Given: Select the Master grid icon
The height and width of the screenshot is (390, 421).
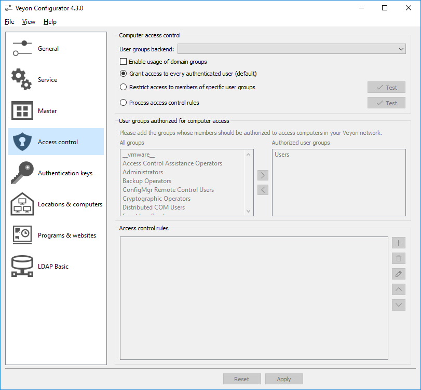Looking at the screenshot, I should coord(22,110).
